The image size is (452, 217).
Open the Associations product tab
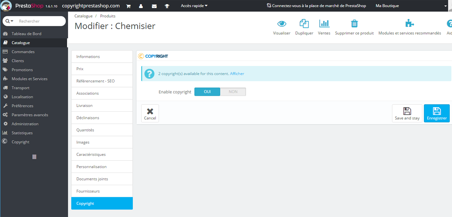point(102,93)
